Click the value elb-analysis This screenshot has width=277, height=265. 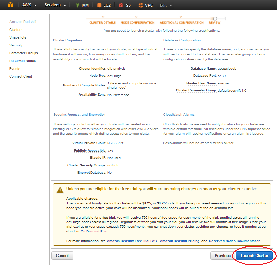point(117,69)
